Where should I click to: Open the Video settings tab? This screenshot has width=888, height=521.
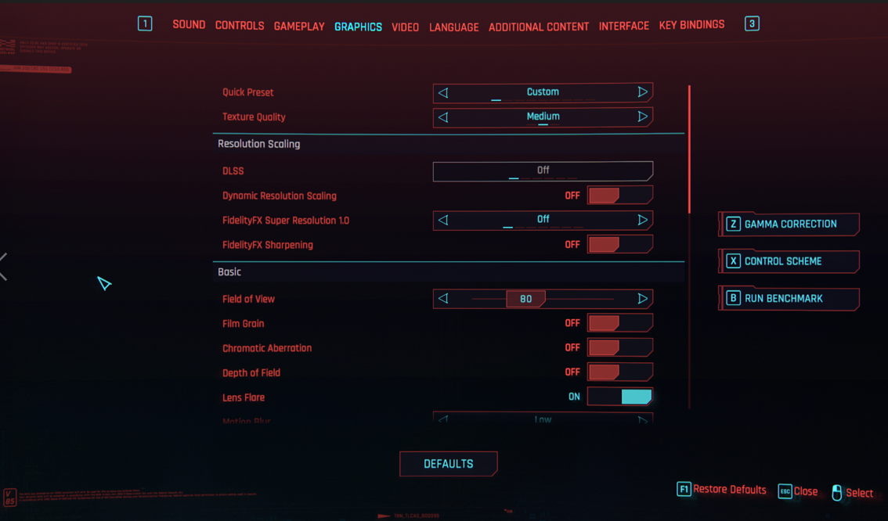[405, 27]
